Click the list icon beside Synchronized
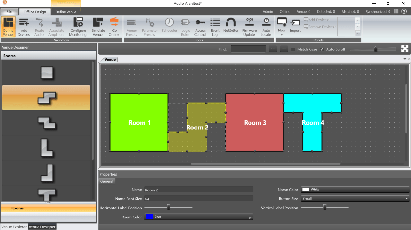This screenshot has height=230, width=411. pos(396,11)
